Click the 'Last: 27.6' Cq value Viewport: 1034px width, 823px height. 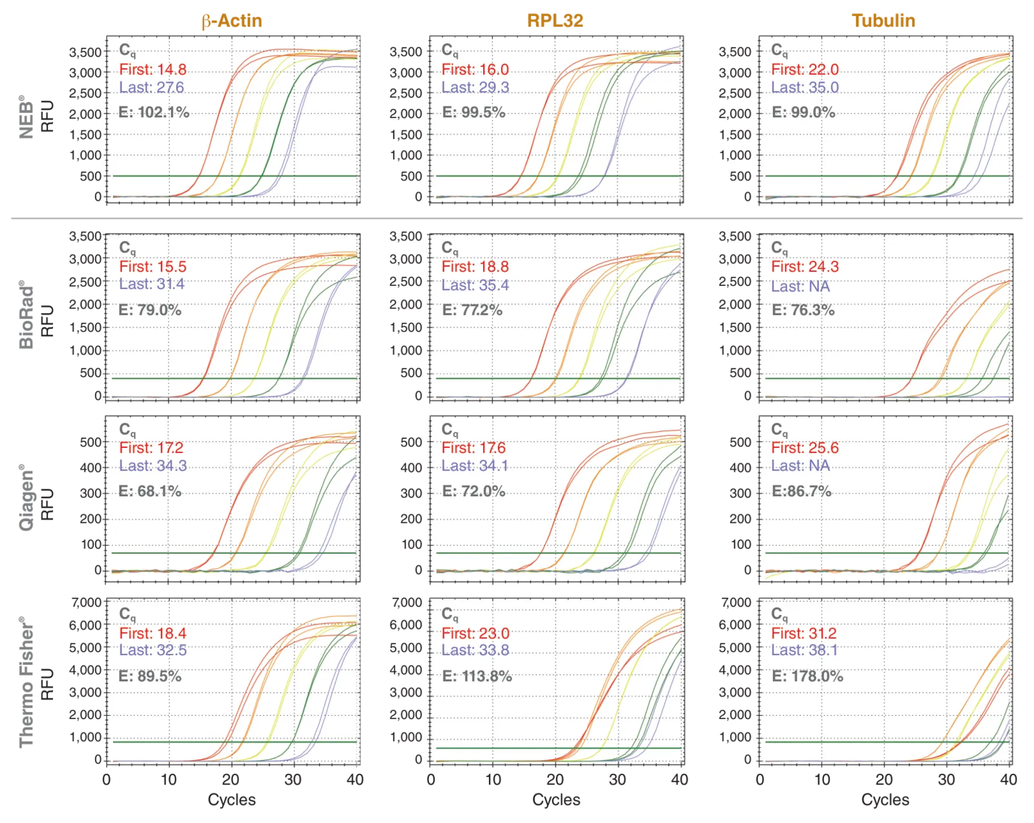[152, 88]
